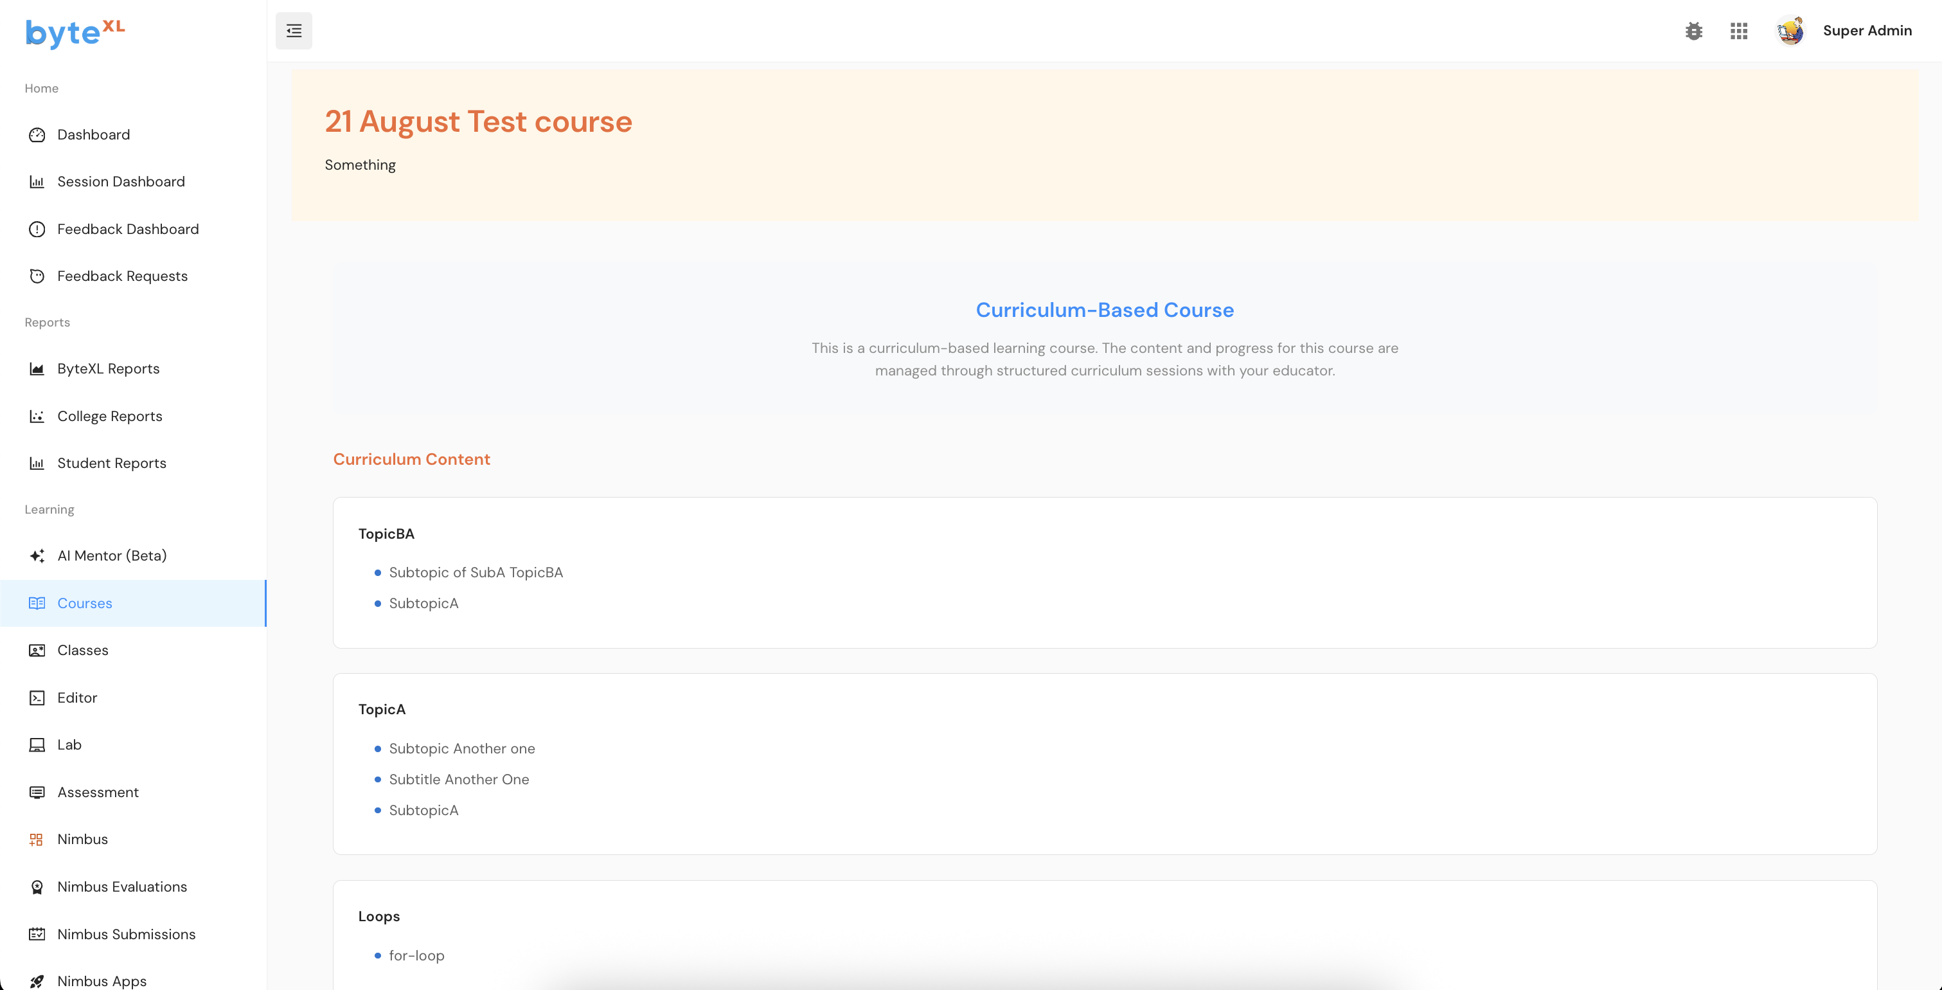Click the ByteXL logo
The image size is (1942, 990).
point(75,33)
